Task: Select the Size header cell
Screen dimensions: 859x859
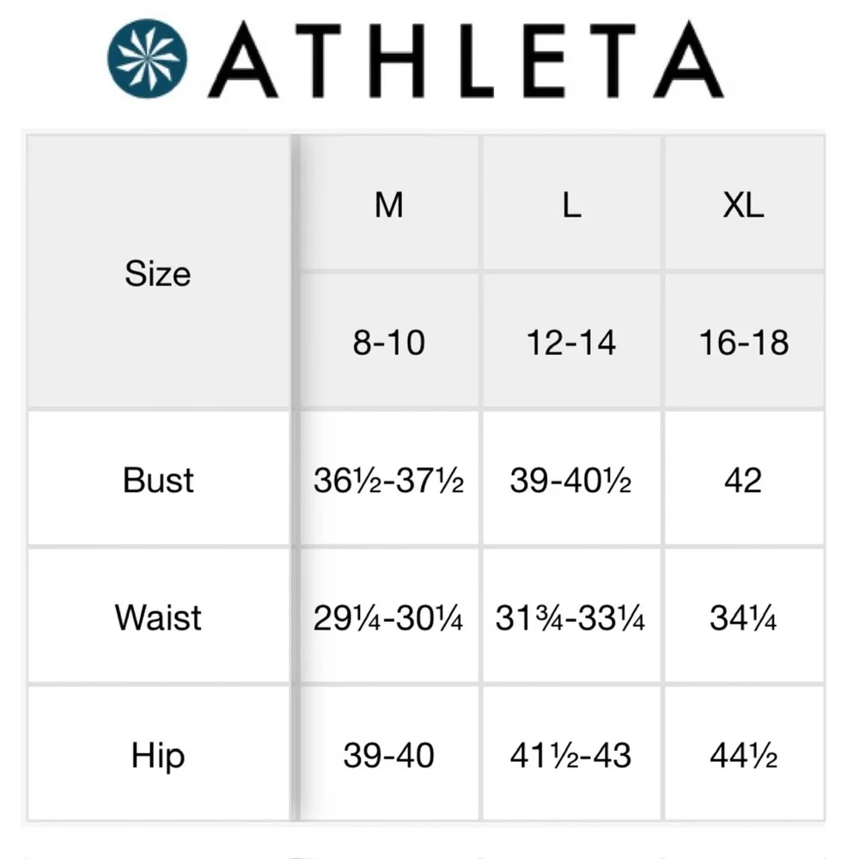Action: coord(158,274)
